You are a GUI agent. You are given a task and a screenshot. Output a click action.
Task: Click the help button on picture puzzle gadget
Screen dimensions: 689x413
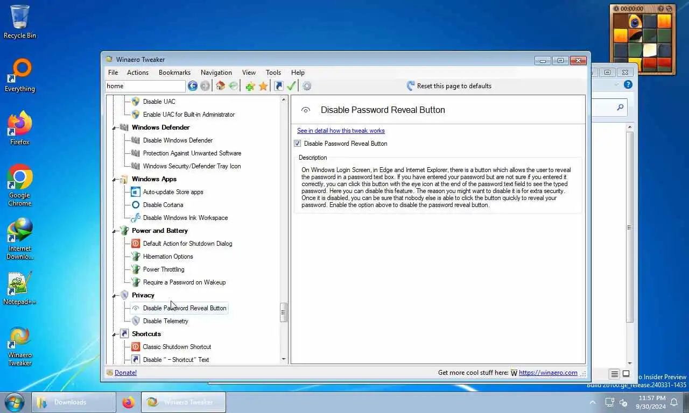[660, 9]
